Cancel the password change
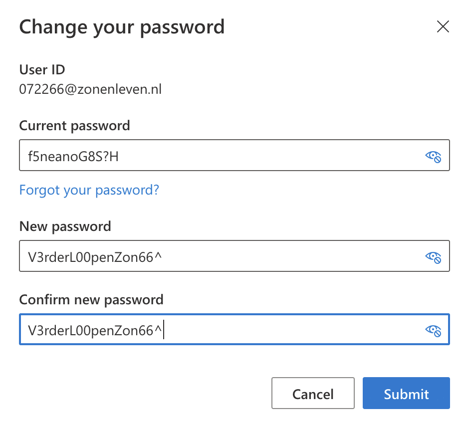Screen dimensions: 468x430 pyautogui.click(x=313, y=393)
